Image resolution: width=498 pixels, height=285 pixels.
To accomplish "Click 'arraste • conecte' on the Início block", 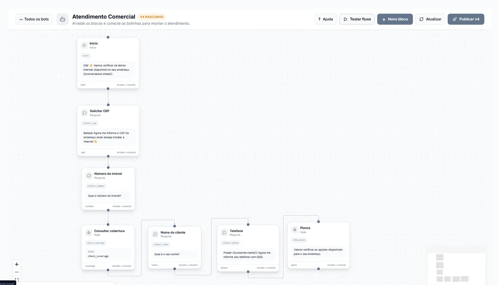I will pos(126,85).
